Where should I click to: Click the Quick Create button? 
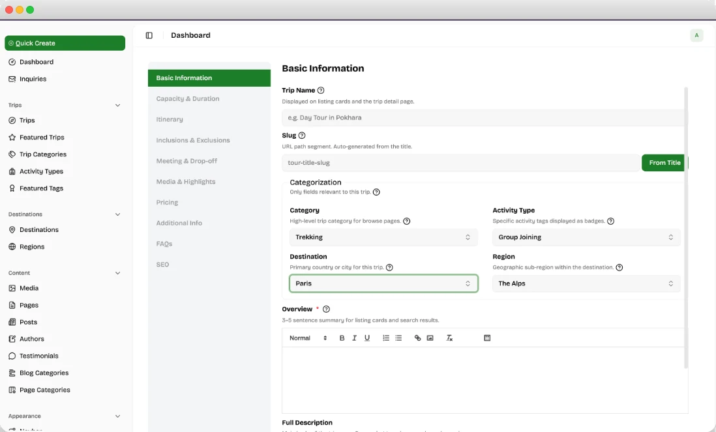pyautogui.click(x=65, y=43)
